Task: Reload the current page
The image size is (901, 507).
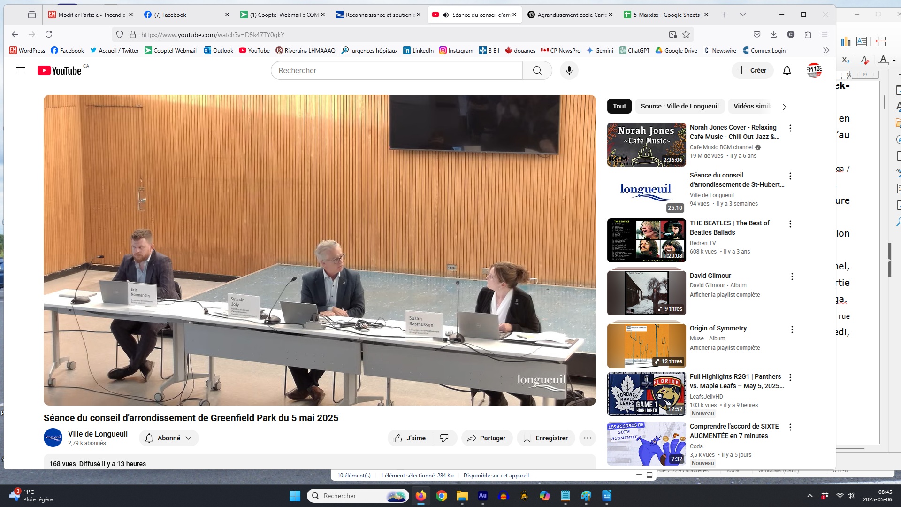Action: [49, 34]
